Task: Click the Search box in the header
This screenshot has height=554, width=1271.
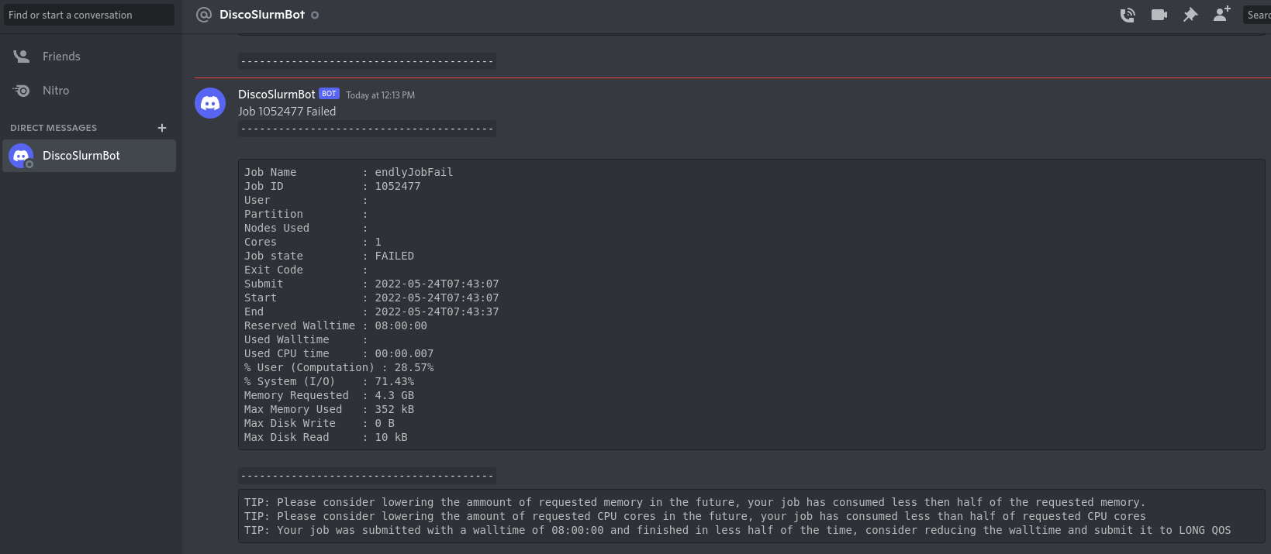Action: pos(1257,15)
